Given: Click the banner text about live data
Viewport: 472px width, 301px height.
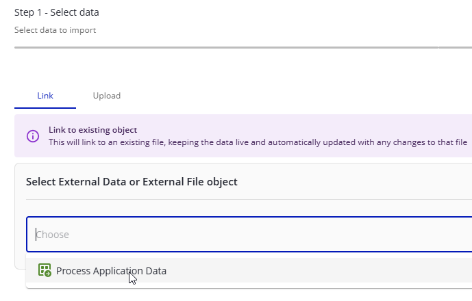Looking at the screenshot, I should 258,142.
